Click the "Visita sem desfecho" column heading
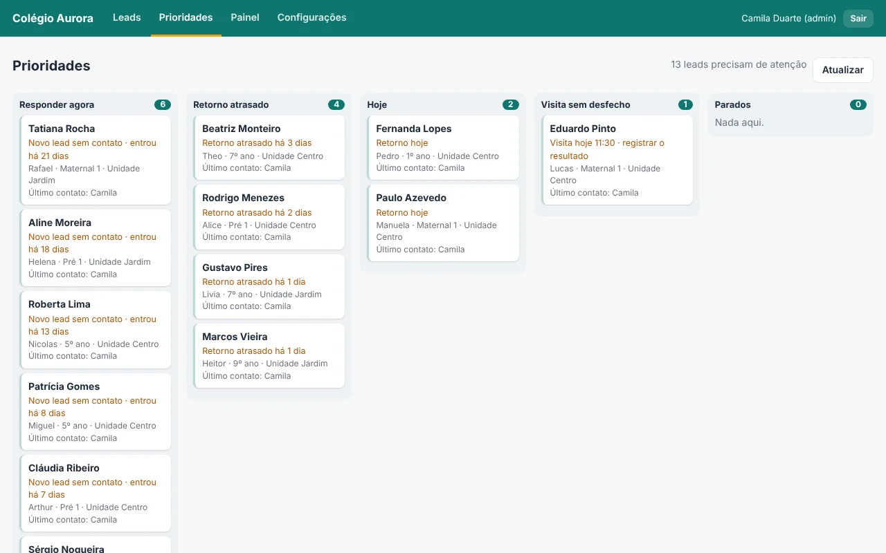The image size is (886, 553). tap(586, 105)
